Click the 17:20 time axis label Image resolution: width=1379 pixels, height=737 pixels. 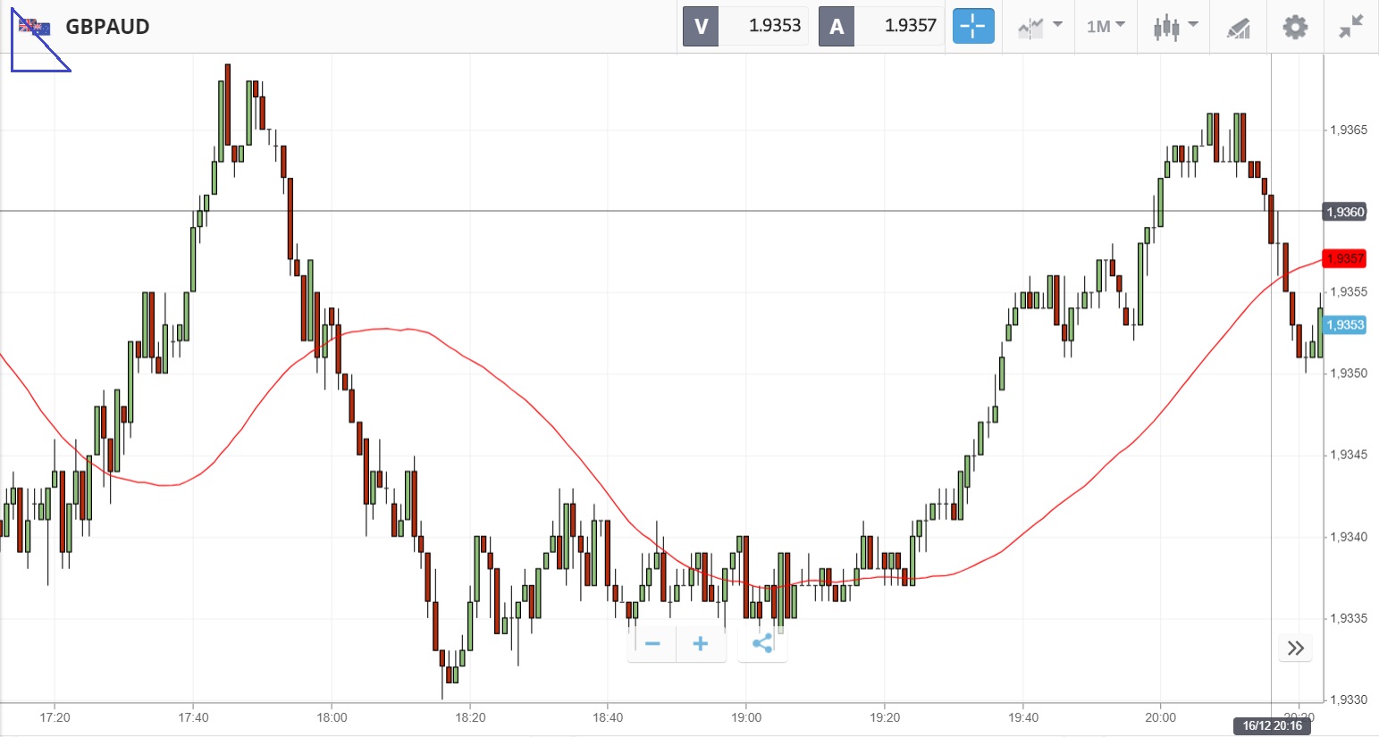tap(55, 717)
